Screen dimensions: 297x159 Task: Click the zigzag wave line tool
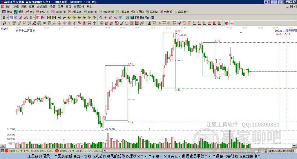127,23
